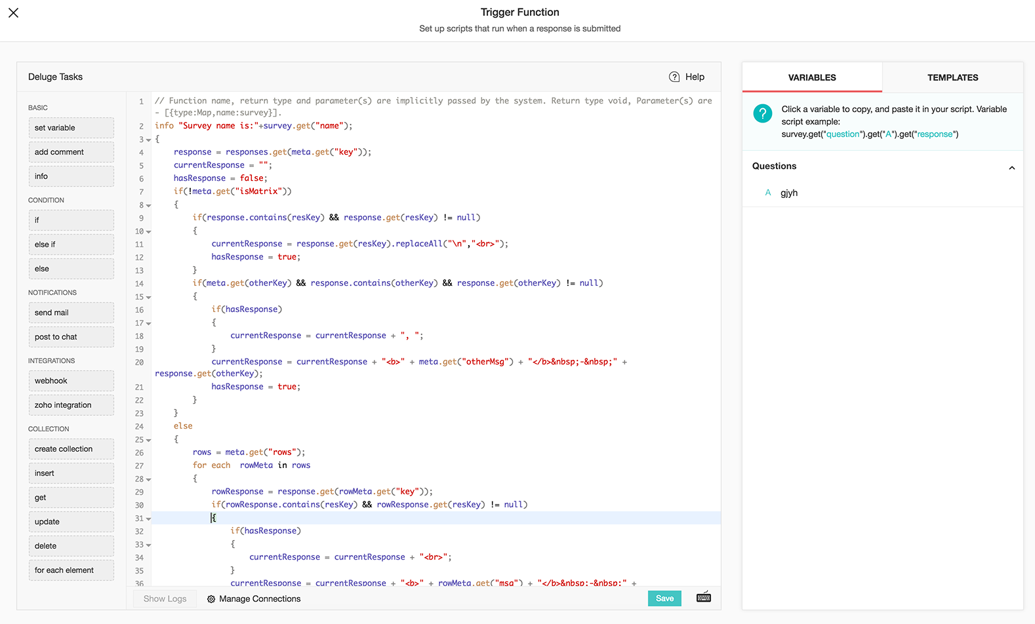Screen dimensions: 1035x624
Task: Collapse the Questions section chevron
Action: coord(1012,167)
